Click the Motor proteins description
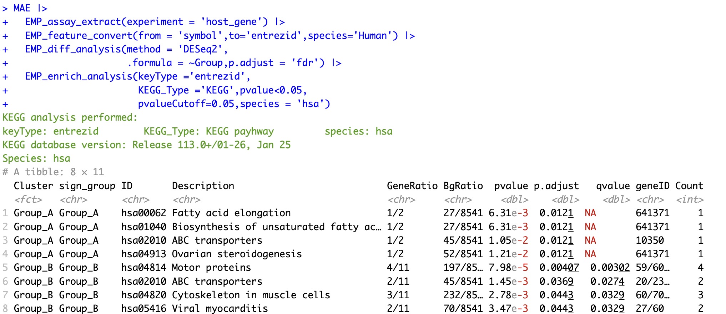The image size is (726, 314). [x=211, y=268]
